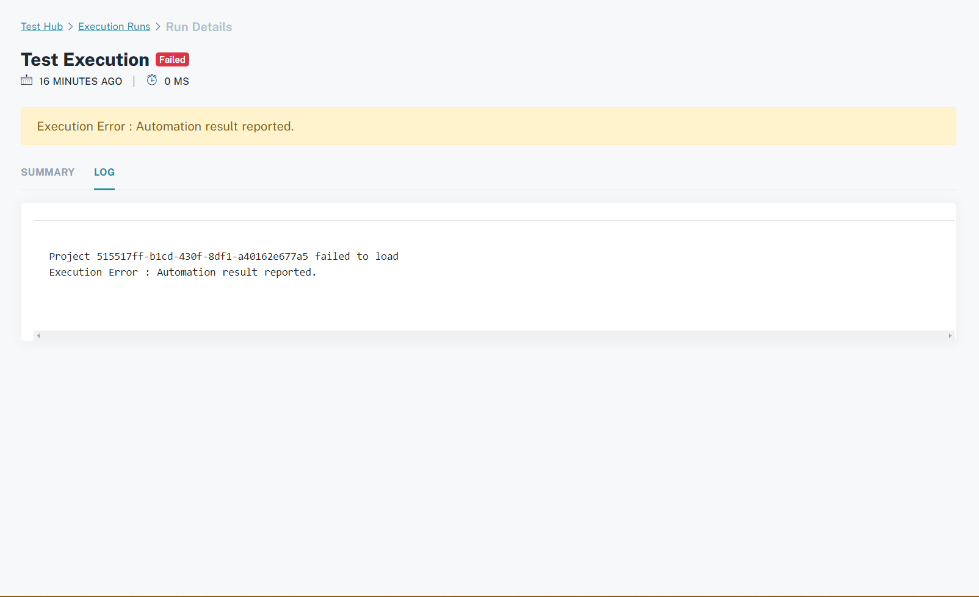Open the Execution Runs breadcrumb link
979x597 pixels.
click(114, 26)
